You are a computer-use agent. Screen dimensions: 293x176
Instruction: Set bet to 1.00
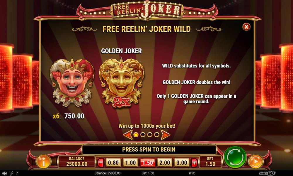[130, 163]
